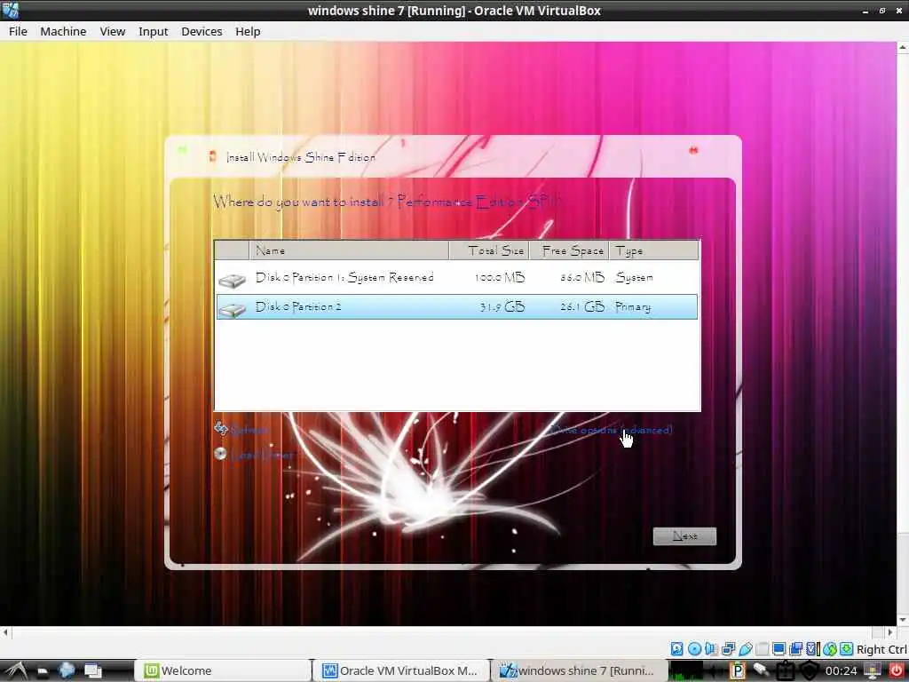
Task: Click VirtualBox USB status icon
Action: click(746, 649)
